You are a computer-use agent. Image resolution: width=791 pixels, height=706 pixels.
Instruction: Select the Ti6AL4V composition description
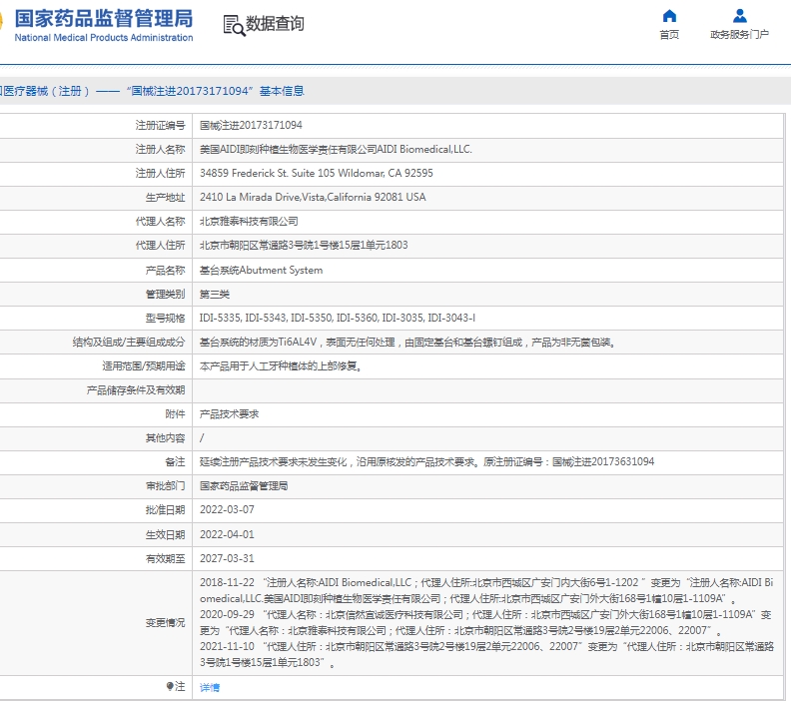pyautogui.click(x=407, y=343)
